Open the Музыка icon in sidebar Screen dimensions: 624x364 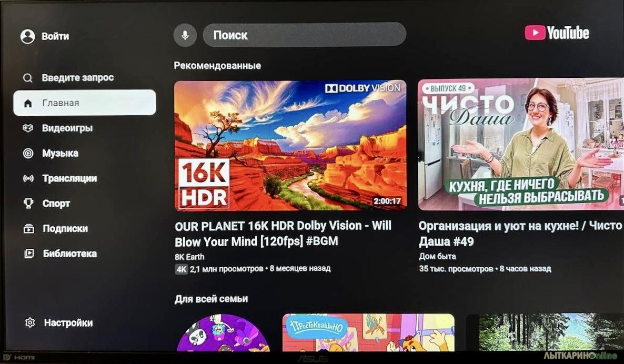28,153
